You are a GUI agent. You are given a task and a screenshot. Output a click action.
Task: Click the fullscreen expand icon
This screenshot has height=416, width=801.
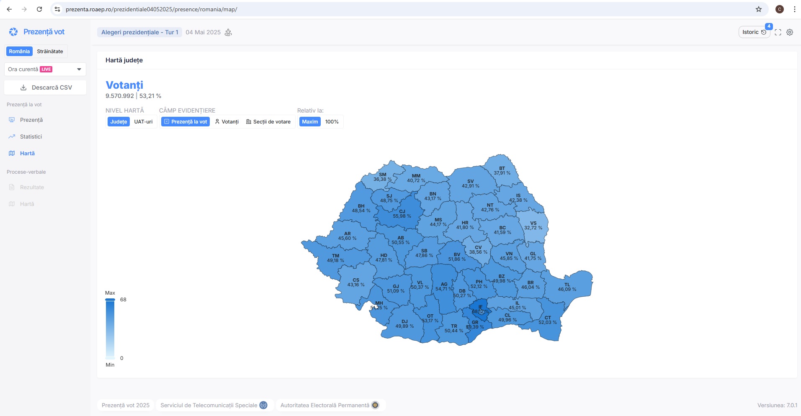click(x=778, y=32)
